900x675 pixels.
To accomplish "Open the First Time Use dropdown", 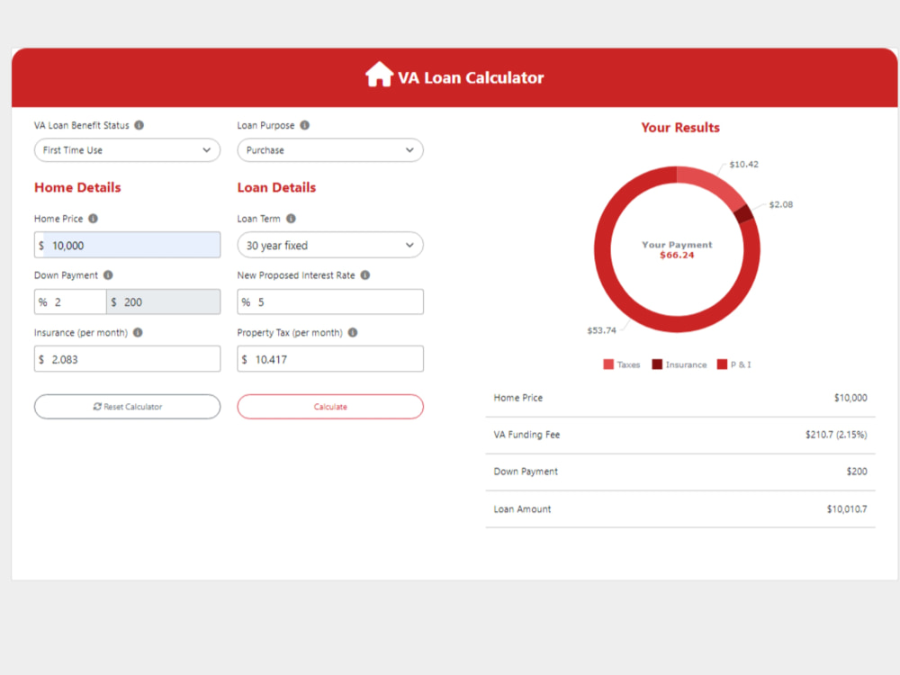I will pyautogui.click(x=128, y=149).
